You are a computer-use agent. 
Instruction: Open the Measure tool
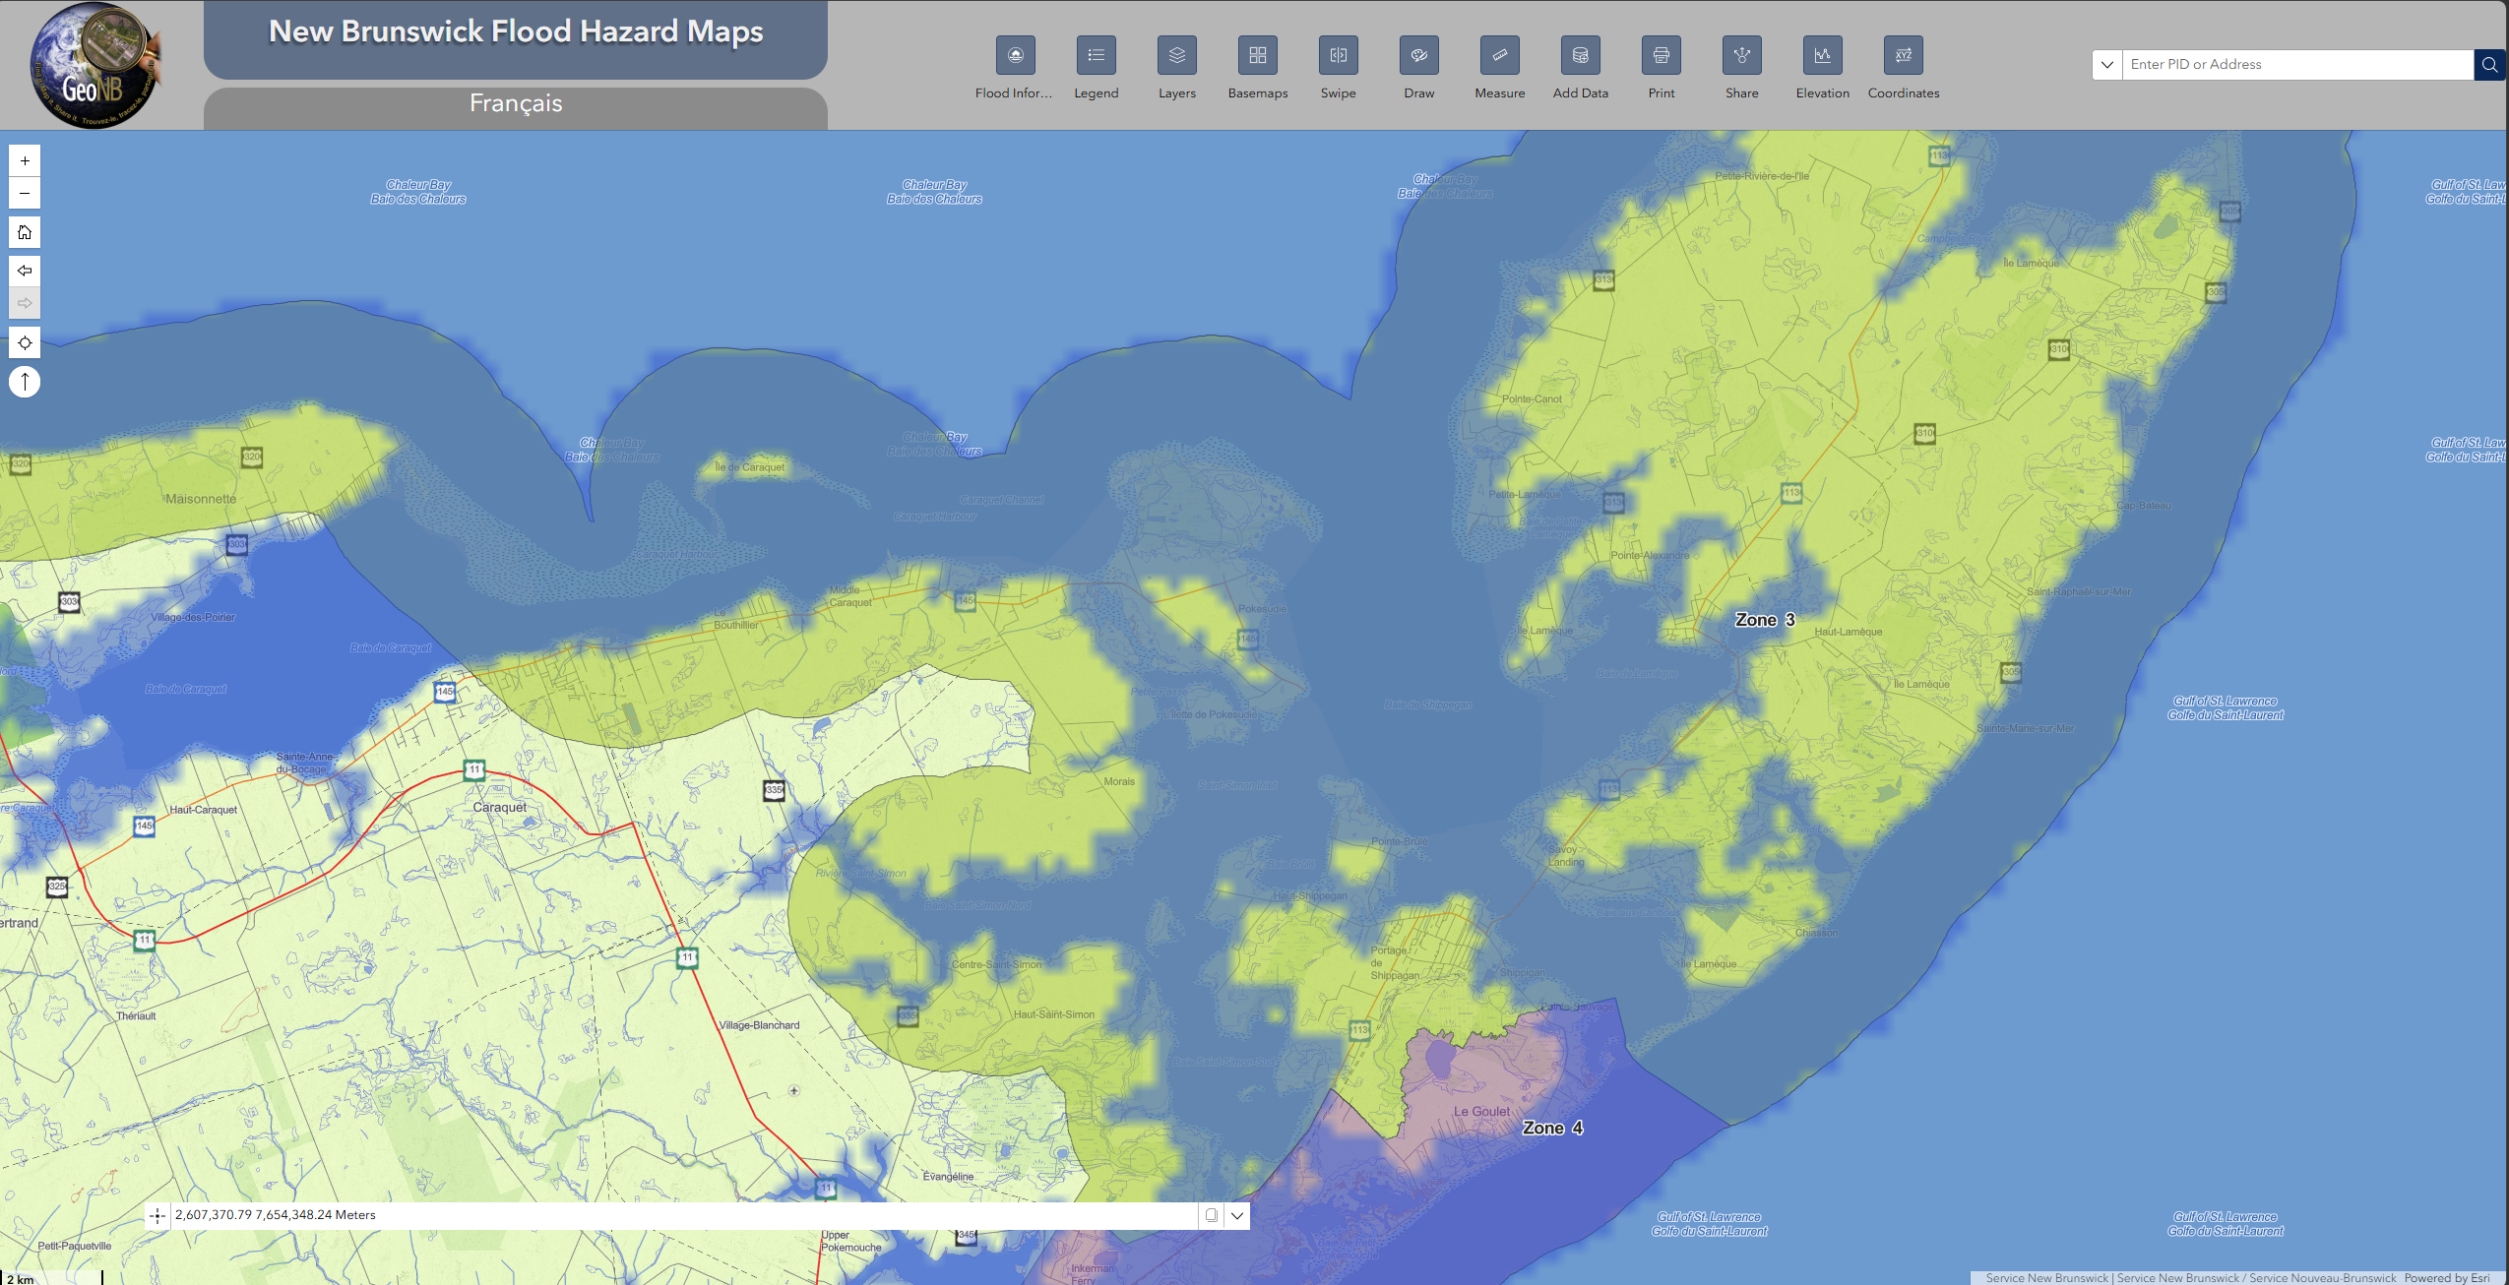tap(1499, 55)
